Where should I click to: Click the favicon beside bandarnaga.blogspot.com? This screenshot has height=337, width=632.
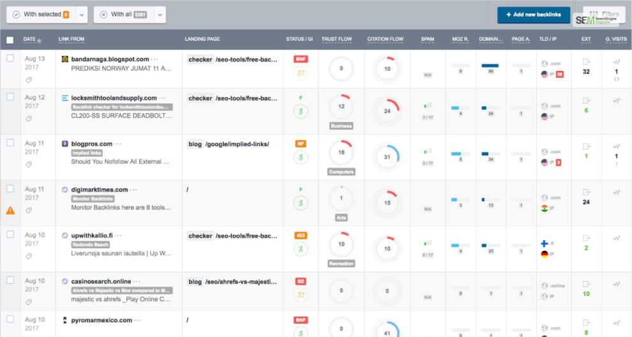tap(64, 59)
